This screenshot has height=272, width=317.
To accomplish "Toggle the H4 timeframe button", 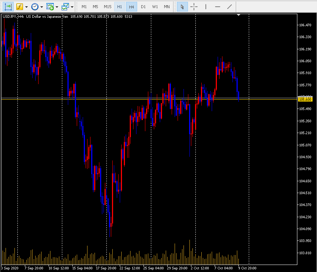I will 131,7.
